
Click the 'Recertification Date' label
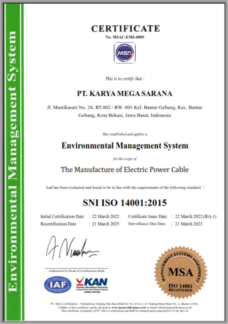(x=59, y=224)
